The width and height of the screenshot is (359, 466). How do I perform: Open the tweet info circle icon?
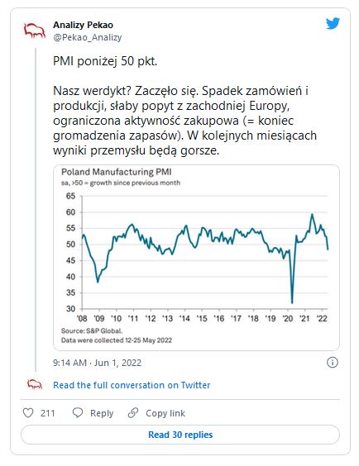(x=333, y=362)
